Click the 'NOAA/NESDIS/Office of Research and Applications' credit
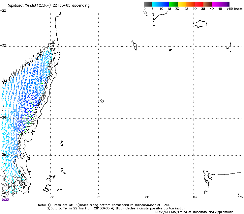 194,212
